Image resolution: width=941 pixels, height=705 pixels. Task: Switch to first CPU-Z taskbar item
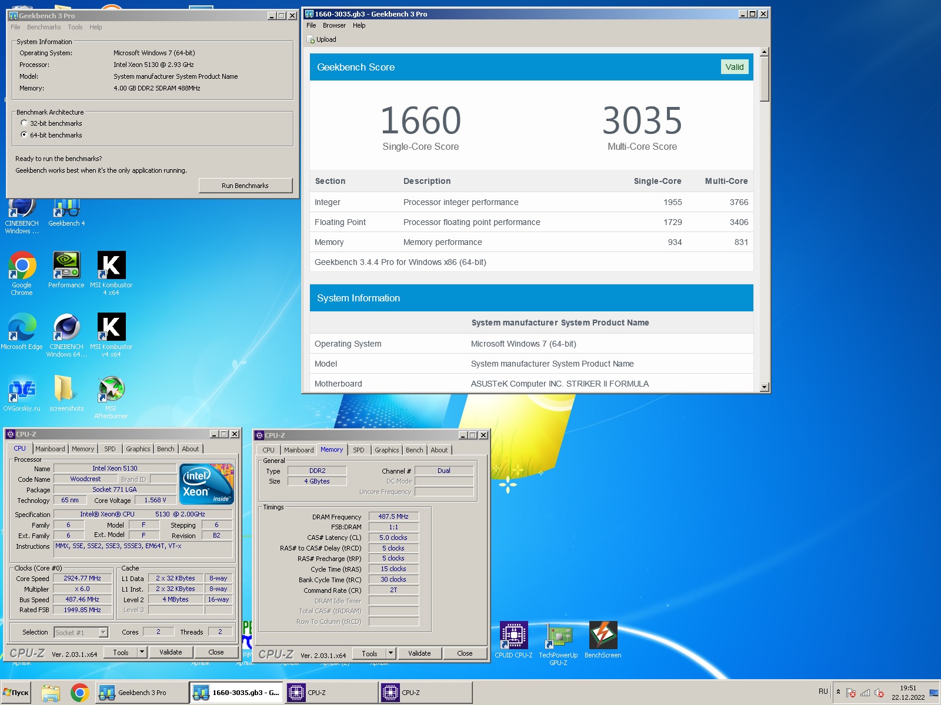click(x=331, y=693)
